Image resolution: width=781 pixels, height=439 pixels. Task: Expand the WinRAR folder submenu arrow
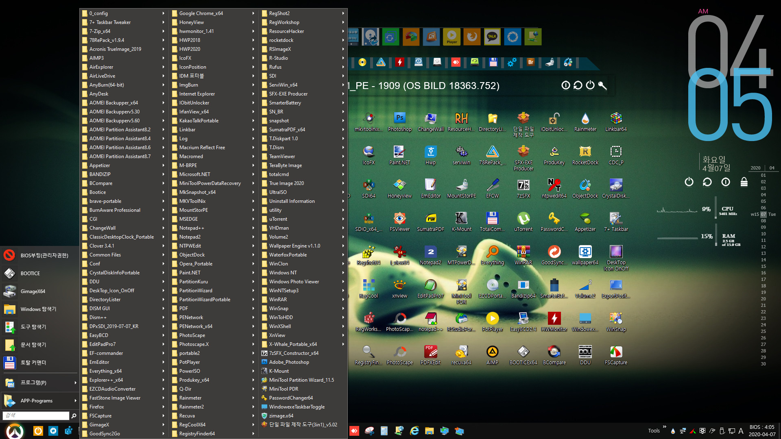343,300
